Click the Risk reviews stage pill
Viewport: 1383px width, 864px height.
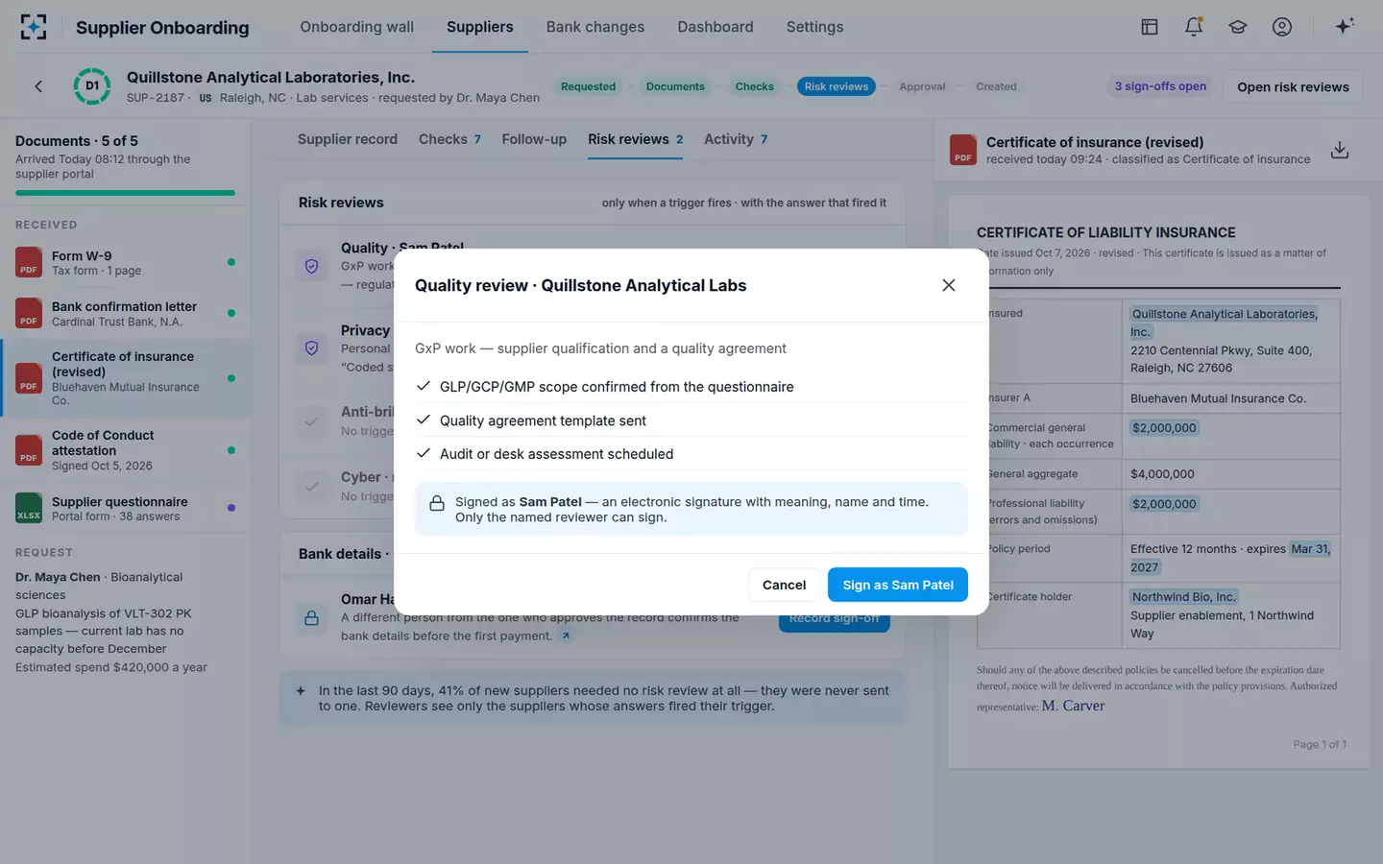click(837, 86)
